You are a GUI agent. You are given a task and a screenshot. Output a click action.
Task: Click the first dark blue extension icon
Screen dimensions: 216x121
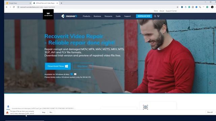182,7
